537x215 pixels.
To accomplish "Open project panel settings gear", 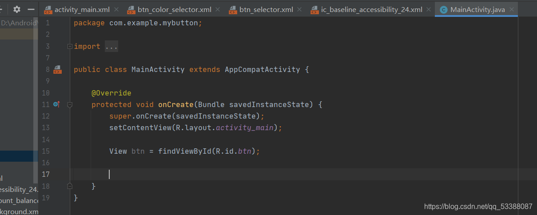I will click(x=17, y=9).
